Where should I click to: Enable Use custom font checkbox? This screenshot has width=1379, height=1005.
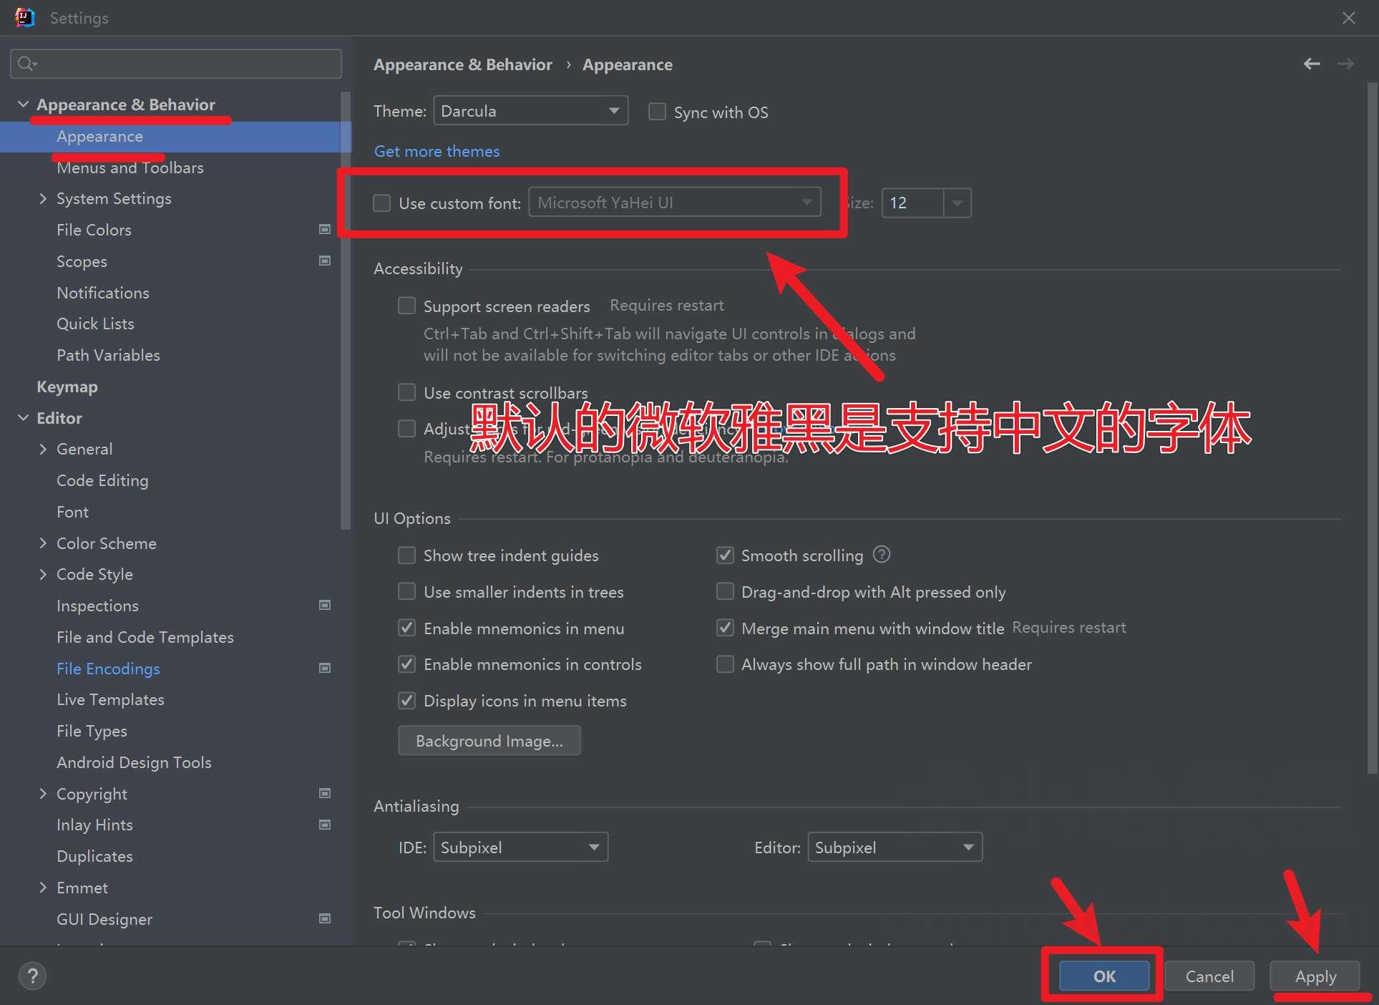click(x=382, y=203)
